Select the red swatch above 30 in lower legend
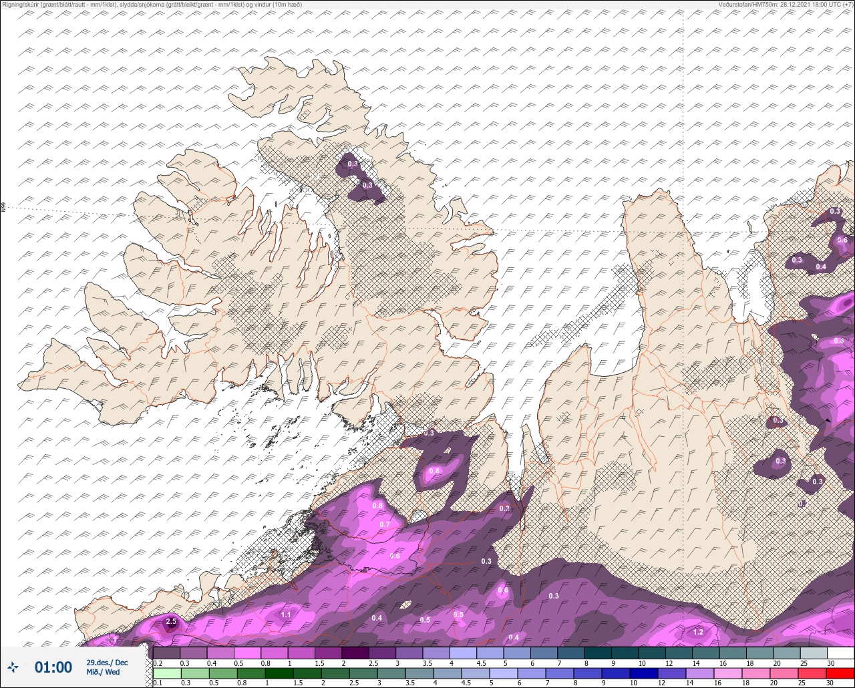The width and height of the screenshot is (855, 688). pyautogui.click(x=840, y=673)
